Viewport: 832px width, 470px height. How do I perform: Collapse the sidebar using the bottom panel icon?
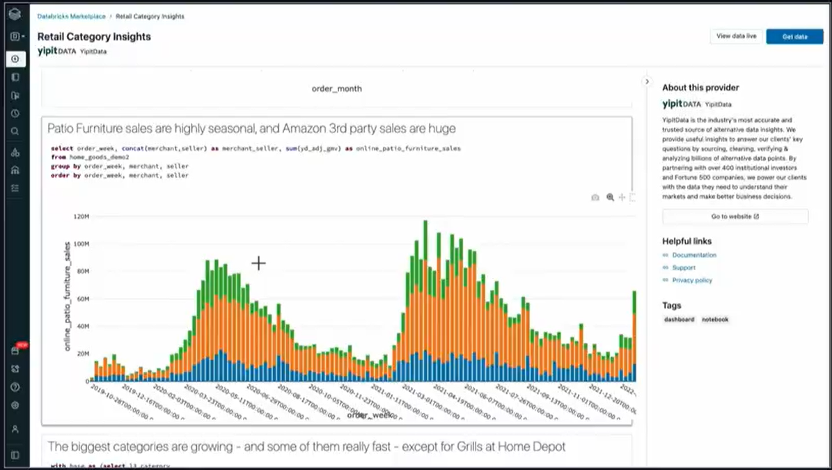(x=15, y=455)
